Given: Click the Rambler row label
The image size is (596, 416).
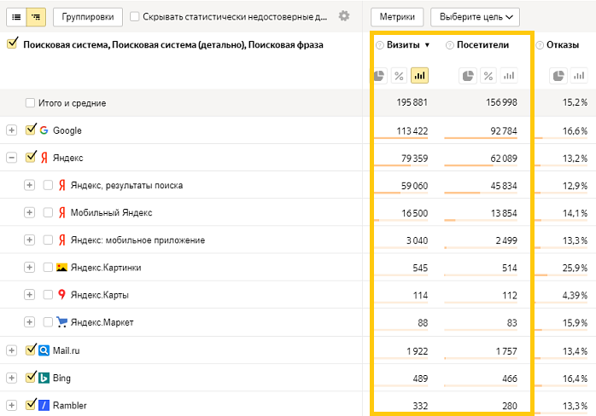Looking at the screenshot, I should pyautogui.click(x=69, y=406).
